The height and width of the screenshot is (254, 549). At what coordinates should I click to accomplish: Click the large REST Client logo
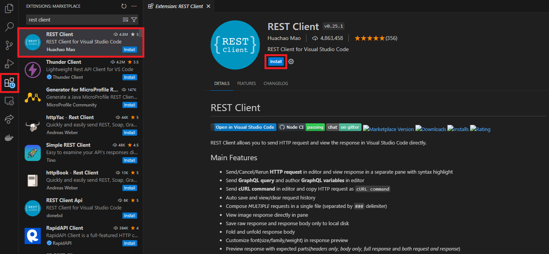235,45
